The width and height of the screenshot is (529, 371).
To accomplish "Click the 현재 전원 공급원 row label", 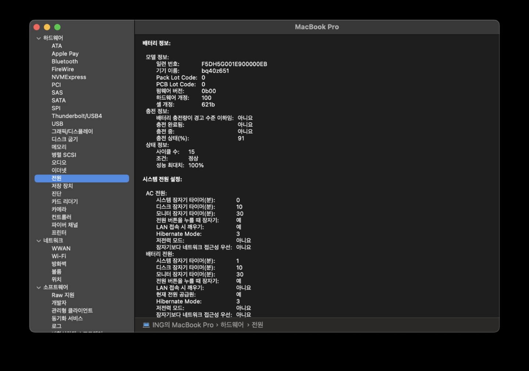I will click(176, 294).
